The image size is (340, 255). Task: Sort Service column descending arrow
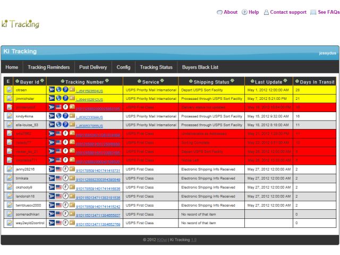[x=162, y=81]
